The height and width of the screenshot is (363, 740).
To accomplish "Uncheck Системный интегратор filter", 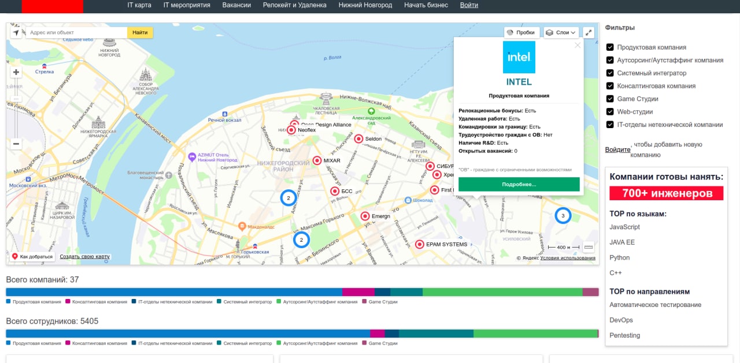I will (610, 73).
